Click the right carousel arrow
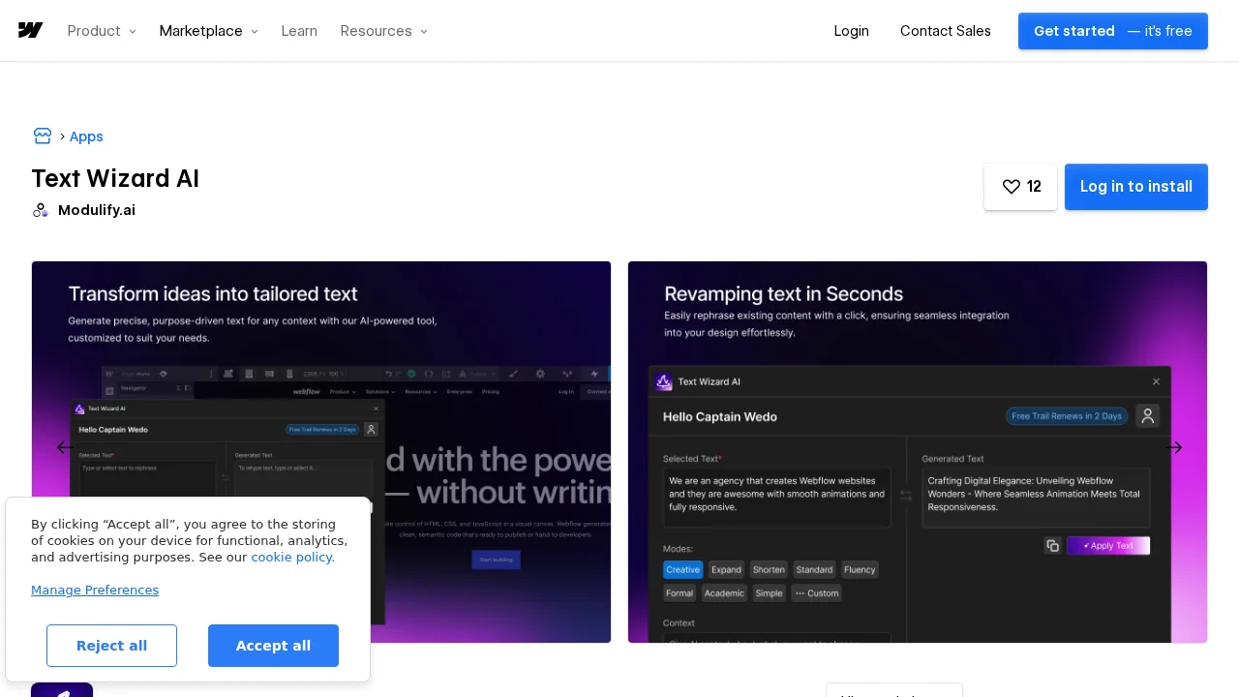 (1174, 447)
